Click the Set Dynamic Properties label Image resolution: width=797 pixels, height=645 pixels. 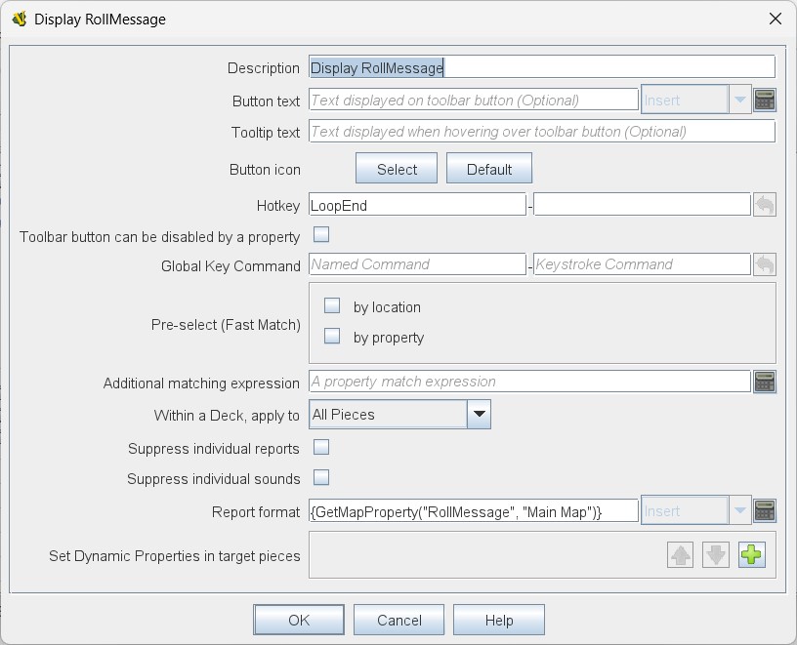(174, 555)
